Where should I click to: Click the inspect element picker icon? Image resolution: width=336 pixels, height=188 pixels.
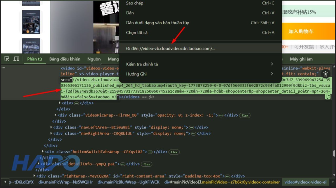(x=6, y=59)
